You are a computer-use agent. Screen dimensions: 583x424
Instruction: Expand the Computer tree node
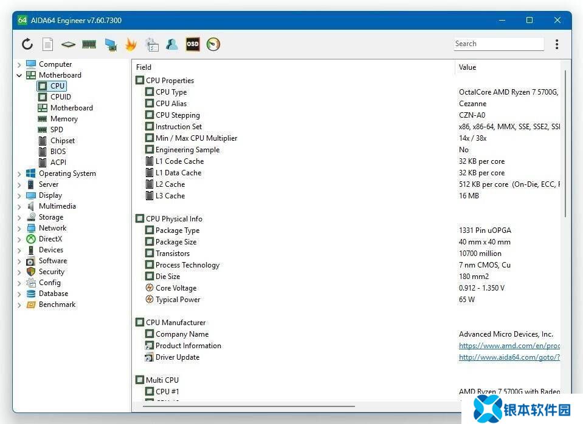click(x=19, y=64)
